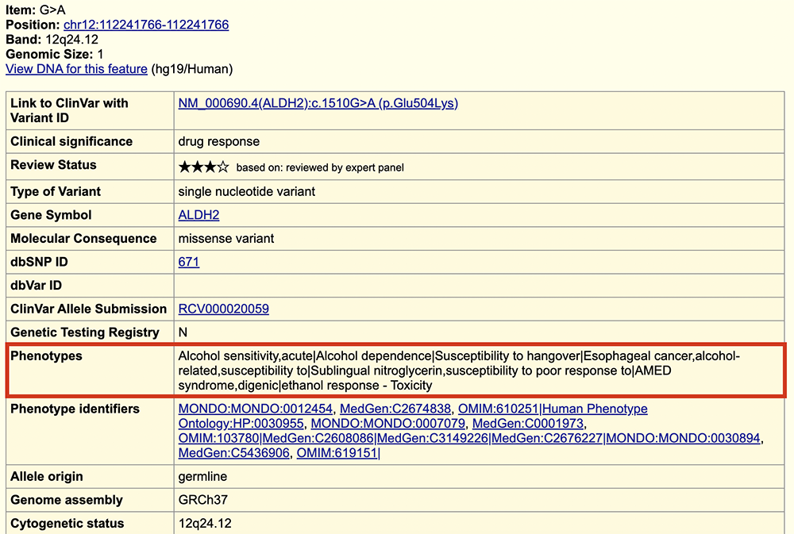Click View DNA for this feature

76,69
